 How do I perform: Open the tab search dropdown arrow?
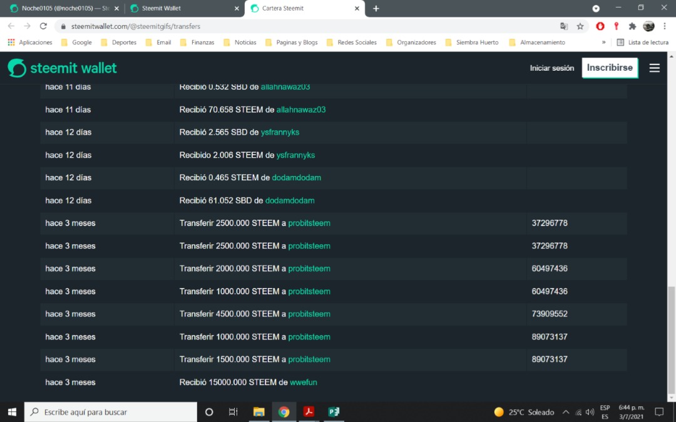[596, 8]
